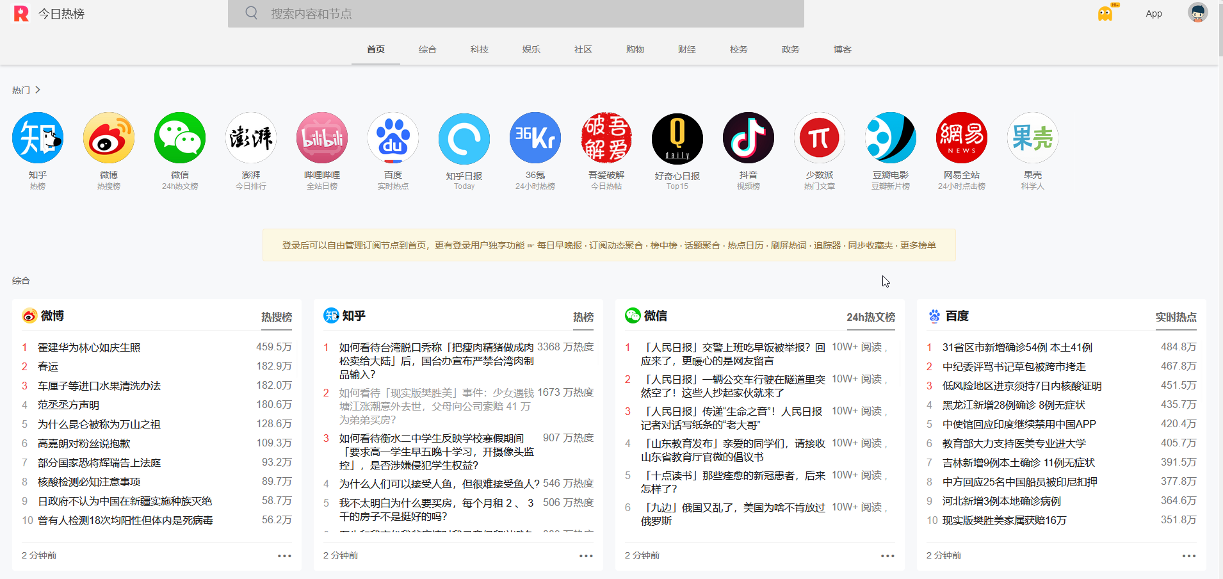Switch to the 财经 tab
1223x579 pixels.
coord(687,49)
